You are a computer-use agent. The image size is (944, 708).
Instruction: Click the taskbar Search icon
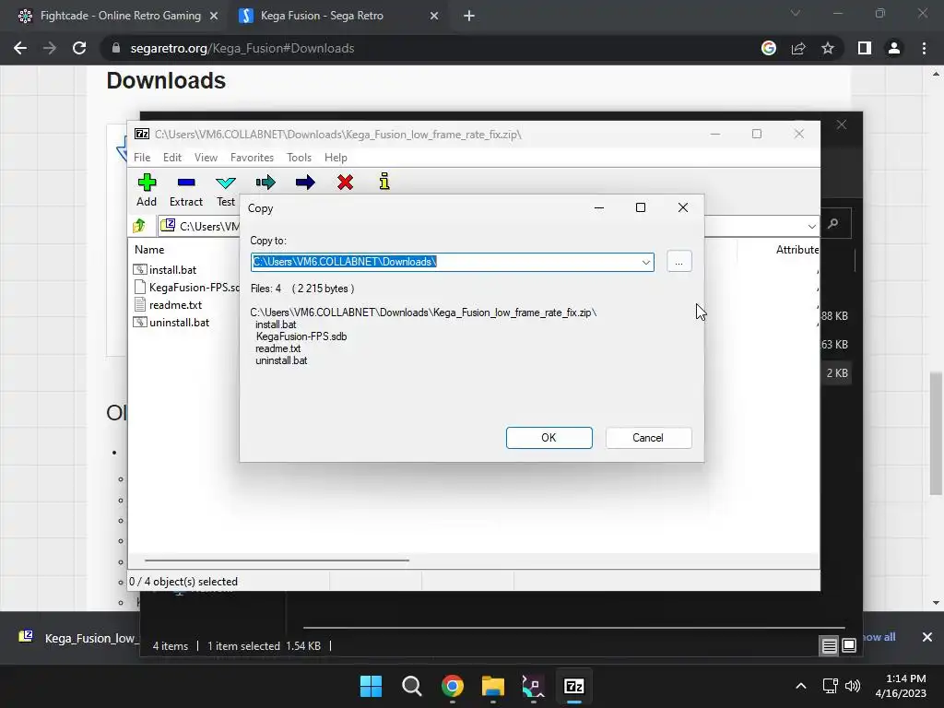[x=412, y=686]
